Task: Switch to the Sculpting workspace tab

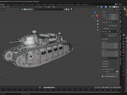Action: (x=15, y=4)
